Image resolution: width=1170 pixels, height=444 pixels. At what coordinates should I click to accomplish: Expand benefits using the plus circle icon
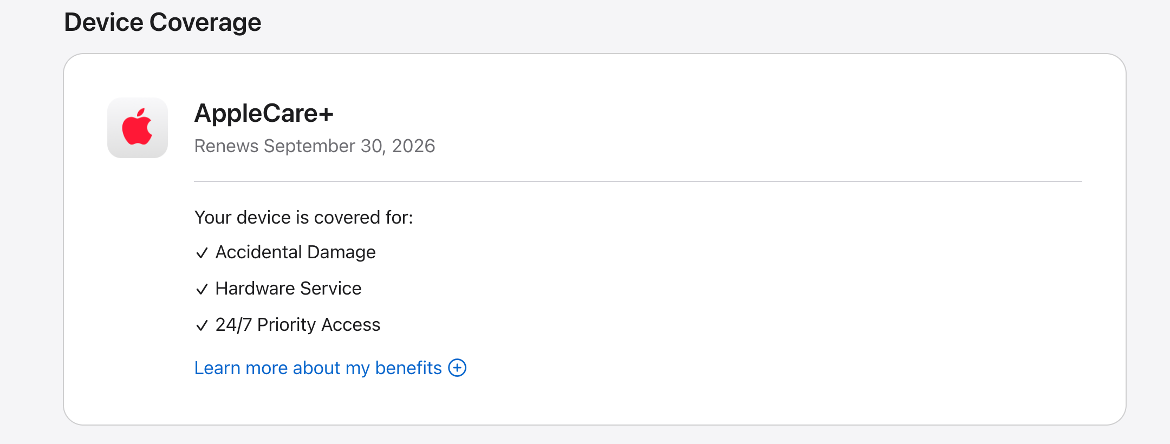(457, 368)
